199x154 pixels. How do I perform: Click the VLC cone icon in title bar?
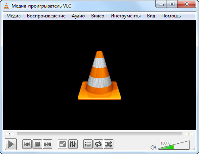pyautogui.click(x=6, y=6)
